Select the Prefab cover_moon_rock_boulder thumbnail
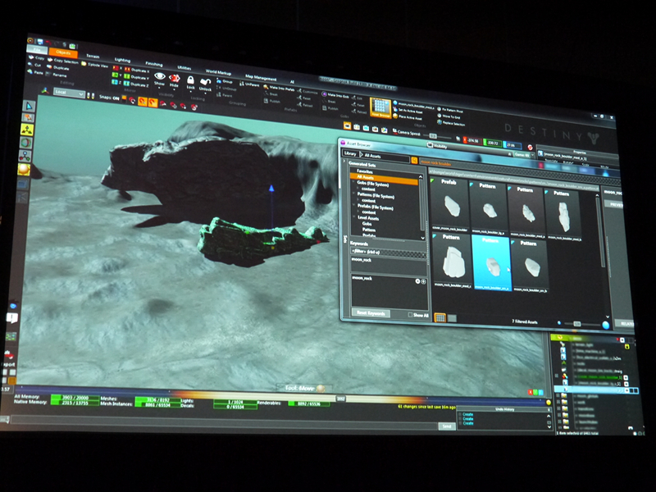 click(x=449, y=204)
